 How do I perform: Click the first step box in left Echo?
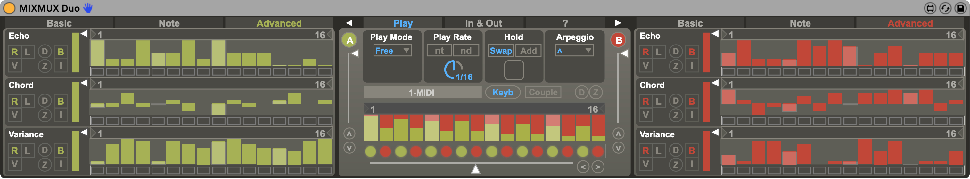[97, 71]
